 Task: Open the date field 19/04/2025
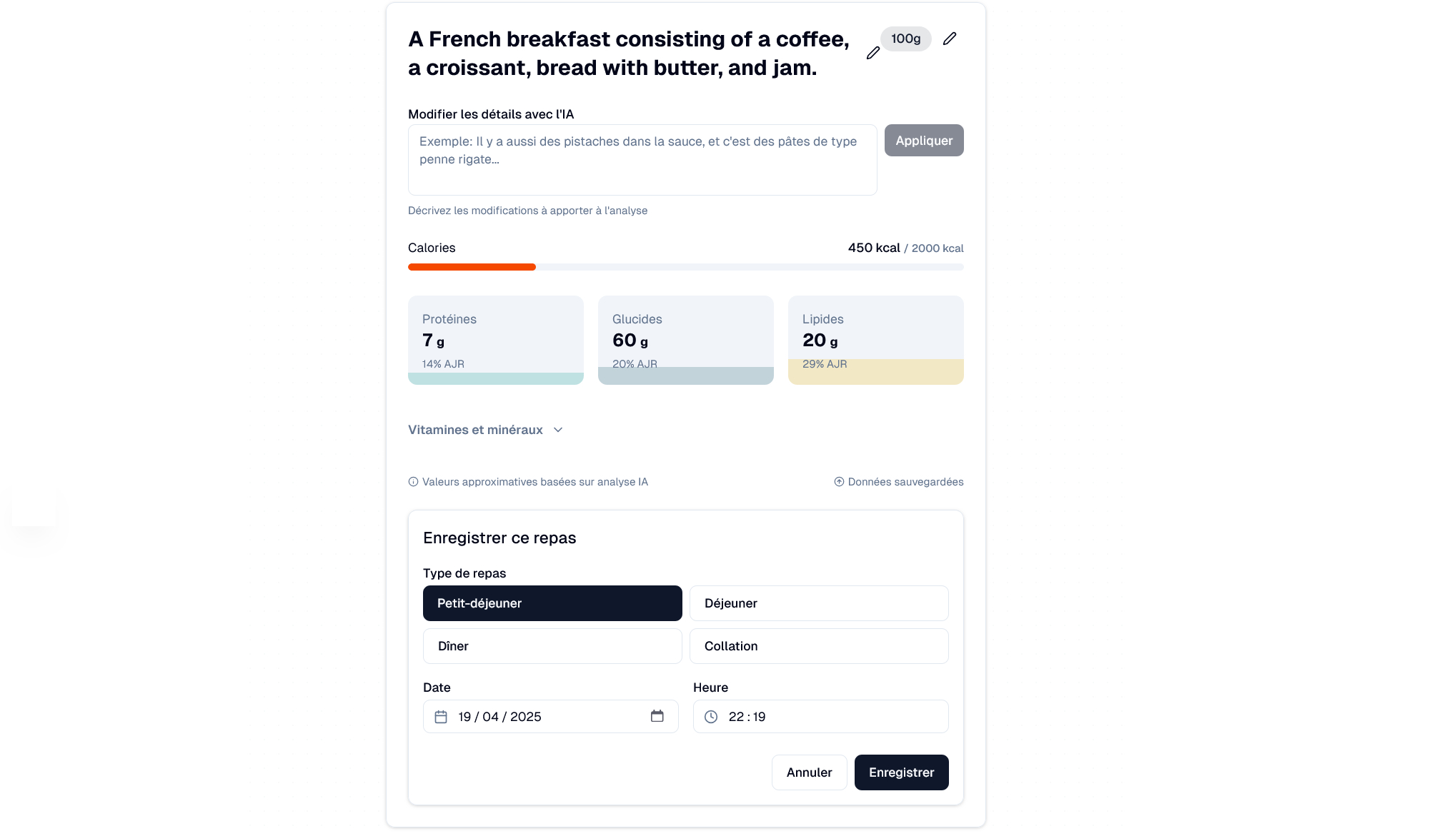coord(550,716)
